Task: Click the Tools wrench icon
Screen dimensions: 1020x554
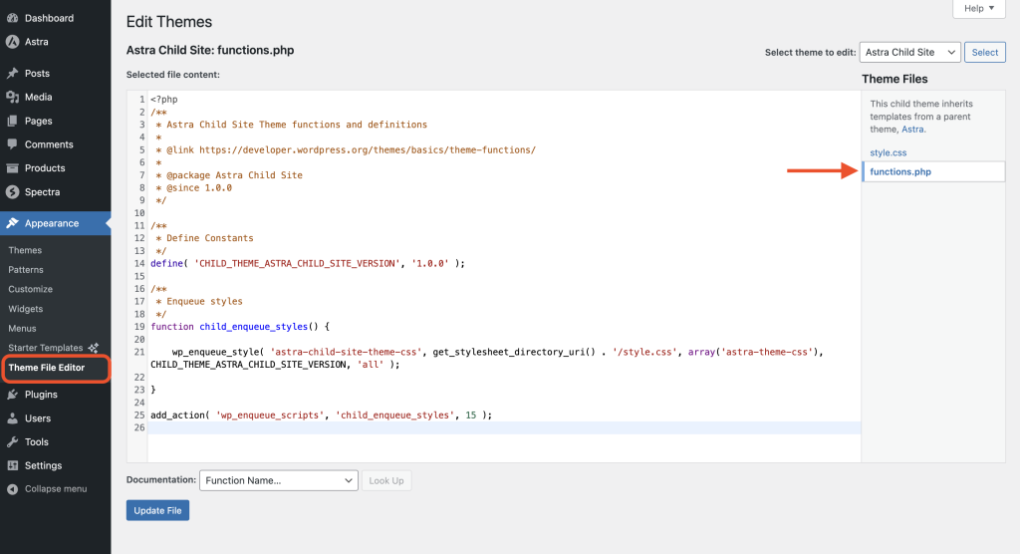Action: 12,442
